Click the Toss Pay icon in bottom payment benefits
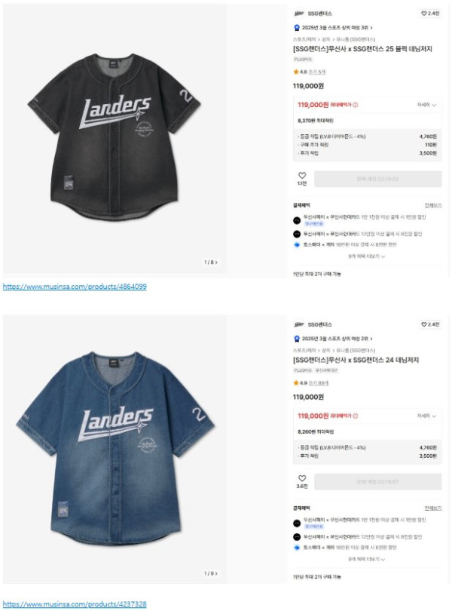 coord(297,548)
